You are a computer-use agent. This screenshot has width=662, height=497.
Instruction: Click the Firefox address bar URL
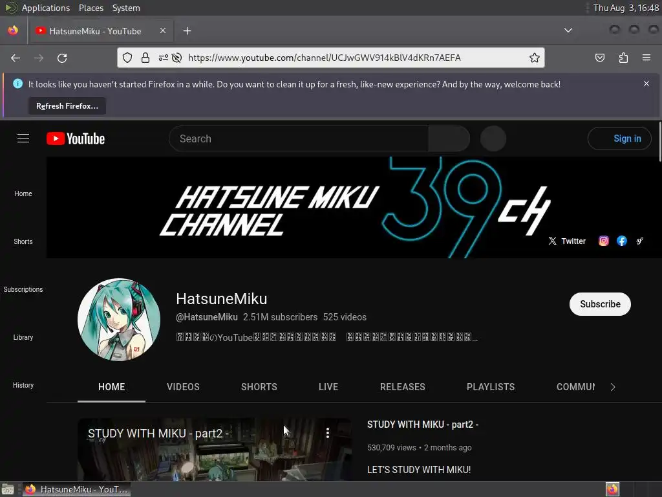(x=325, y=58)
